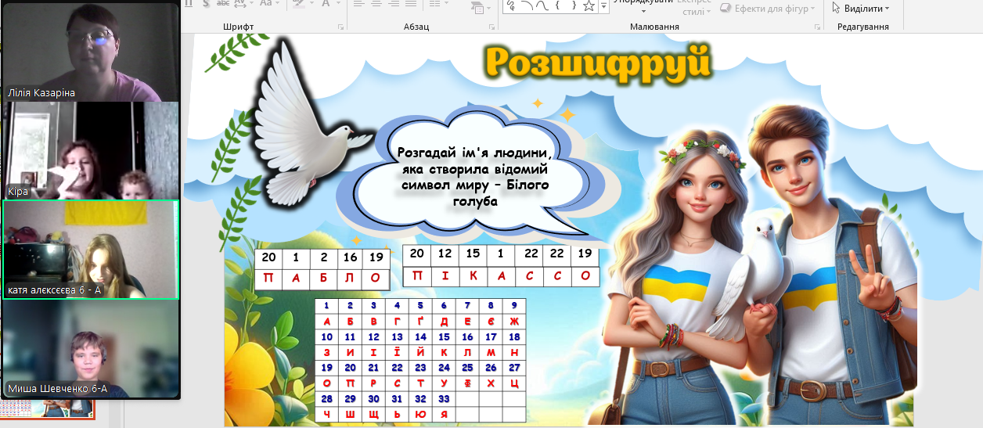Screen dimensions: 983x428
Task: Click the speech bubble text about Білого голуба
Action: pyautogui.click(x=475, y=176)
